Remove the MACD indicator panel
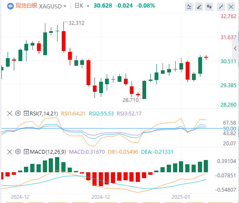The image size is (239, 203). click(x=10, y=152)
